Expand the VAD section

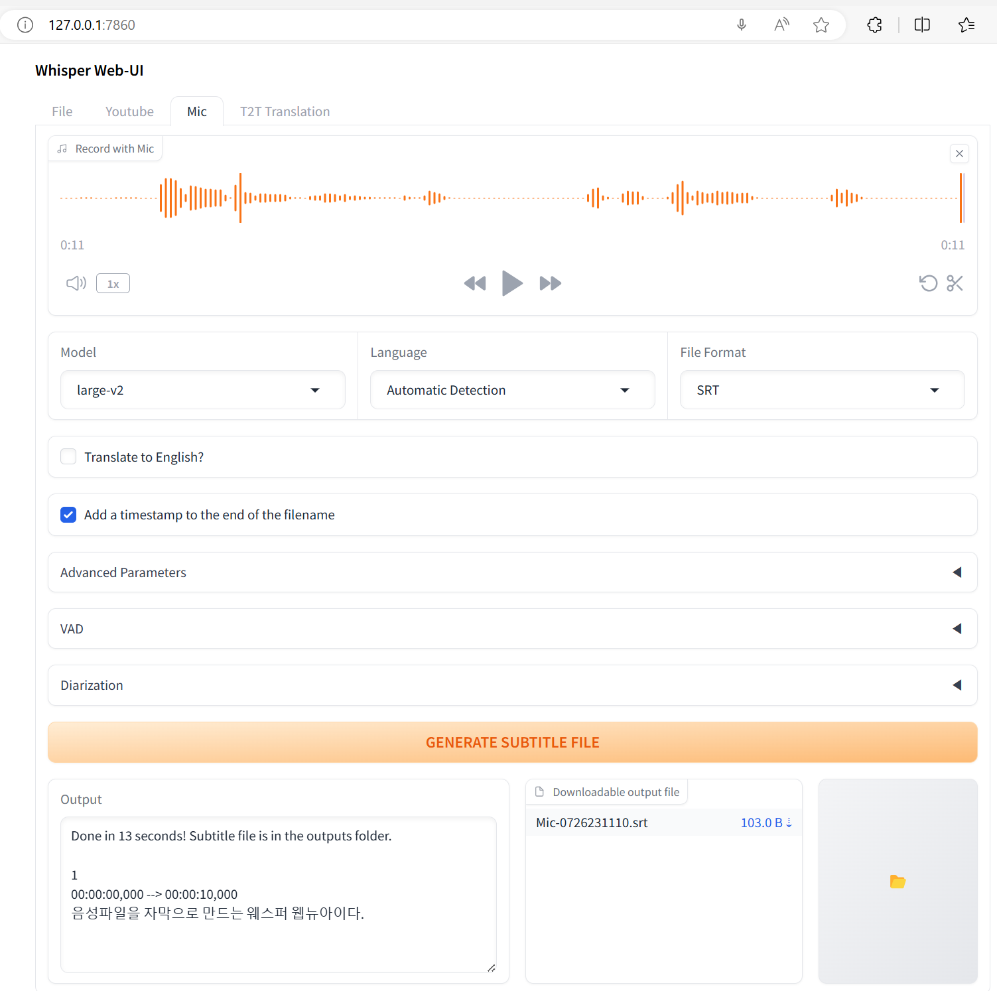coord(512,629)
